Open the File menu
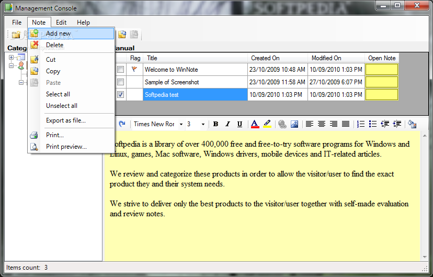 pos(17,23)
